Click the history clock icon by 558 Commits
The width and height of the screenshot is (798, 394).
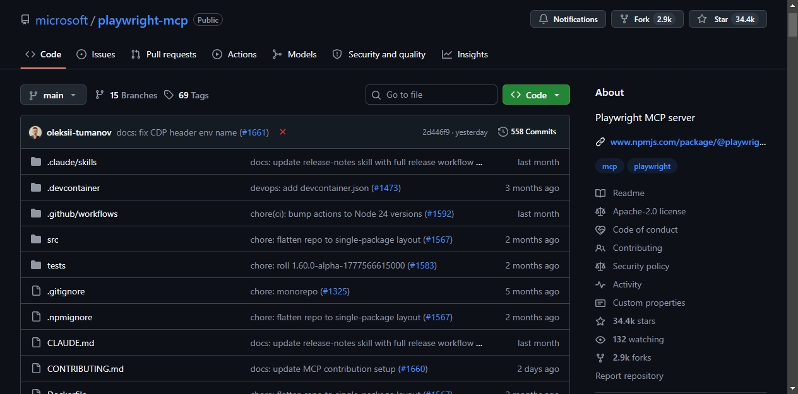pos(503,132)
